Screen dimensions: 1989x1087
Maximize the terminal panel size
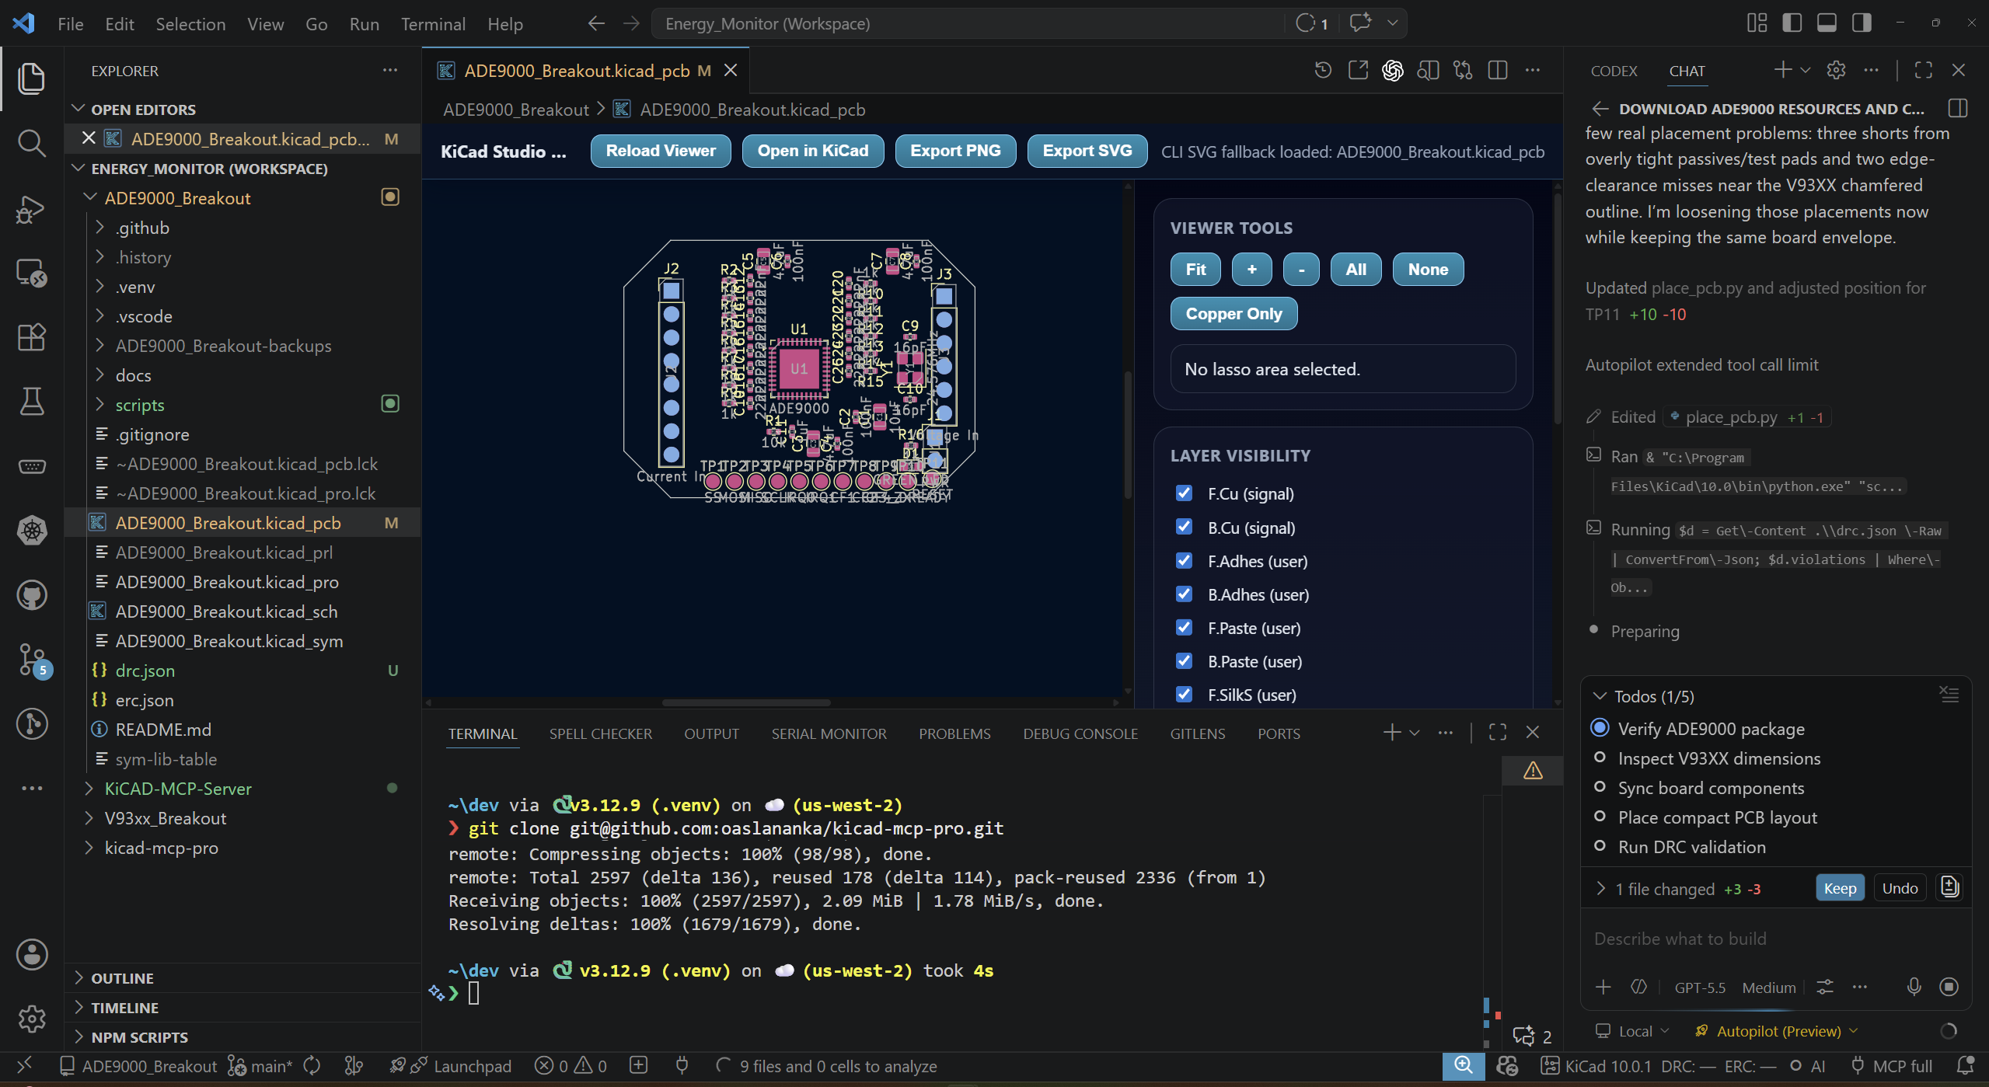pyautogui.click(x=1498, y=732)
